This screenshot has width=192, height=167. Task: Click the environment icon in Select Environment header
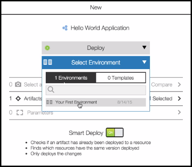click(48, 62)
